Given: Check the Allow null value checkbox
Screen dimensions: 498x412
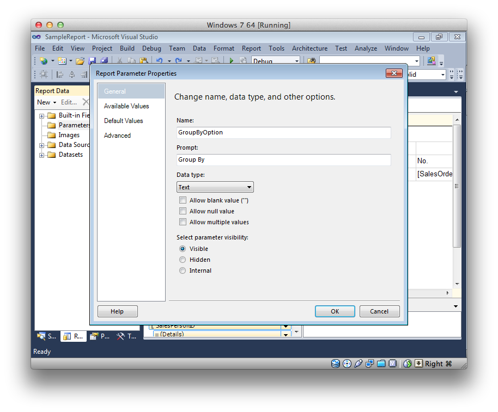Looking at the screenshot, I should pyautogui.click(x=183, y=211).
